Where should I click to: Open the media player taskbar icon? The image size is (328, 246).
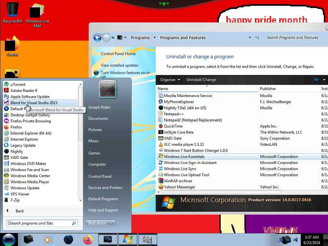click(x=47, y=240)
